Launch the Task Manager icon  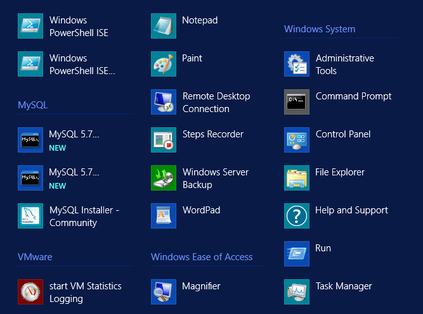(297, 292)
